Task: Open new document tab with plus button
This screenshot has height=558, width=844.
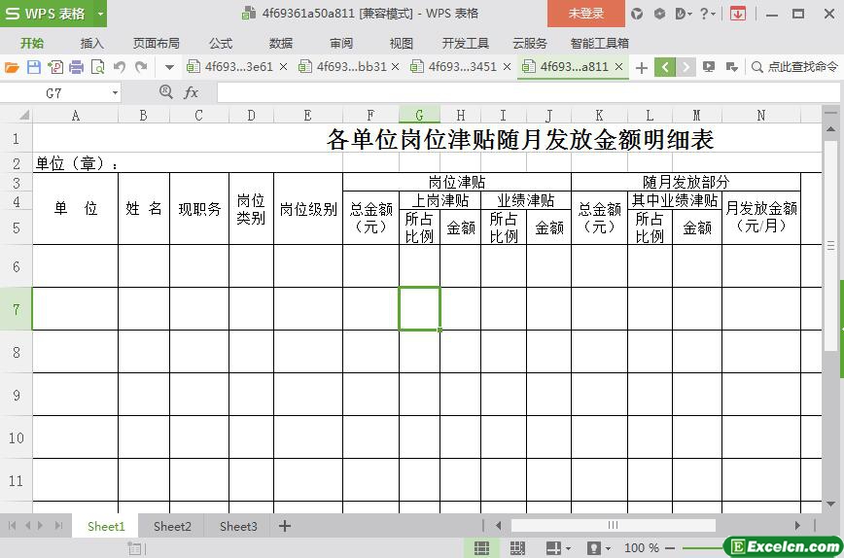Action: tap(642, 67)
